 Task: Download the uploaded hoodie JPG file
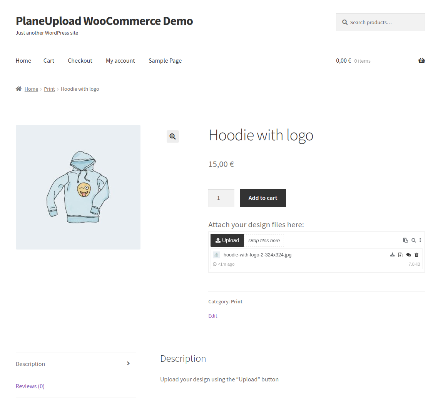[392, 255]
